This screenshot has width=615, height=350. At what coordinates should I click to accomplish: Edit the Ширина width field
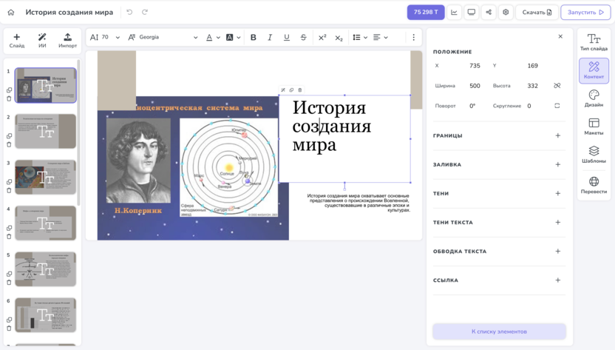point(475,86)
